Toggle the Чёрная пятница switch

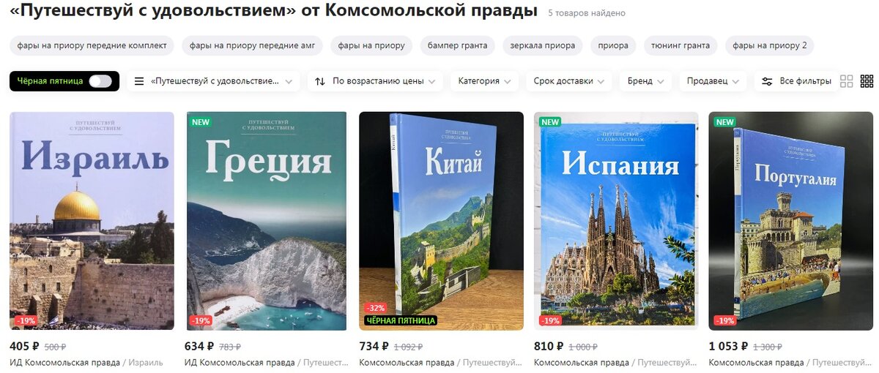(x=100, y=81)
